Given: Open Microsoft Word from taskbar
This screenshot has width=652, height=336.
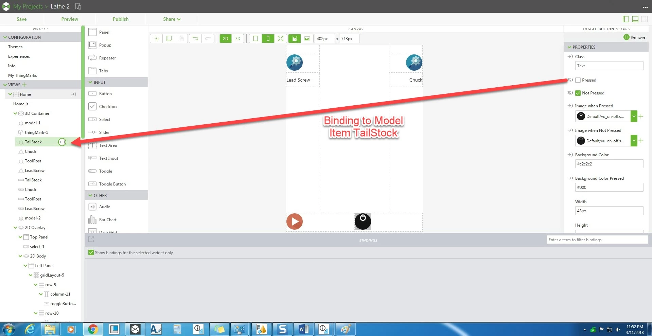Looking at the screenshot, I should (x=304, y=329).
